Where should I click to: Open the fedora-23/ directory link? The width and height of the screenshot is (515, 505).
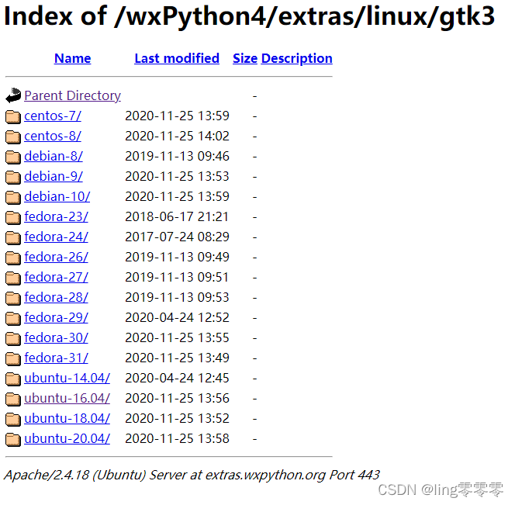click(56, 217)
